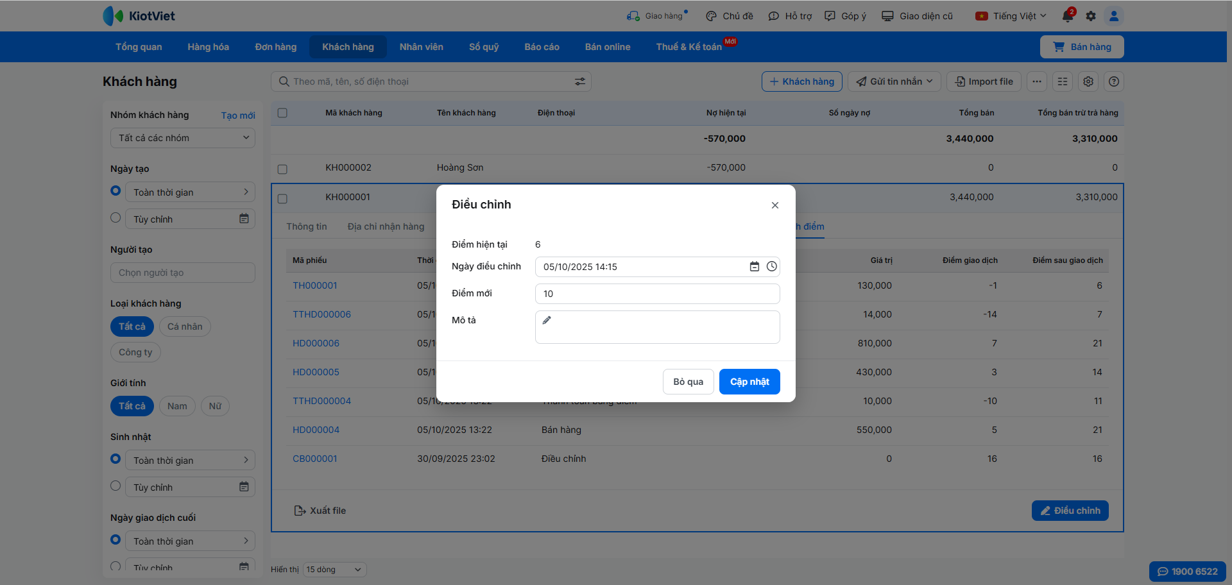The width and height of the screenshot is (1232, 585).
Task: Tick the checkbox for customer KH000002
Action: pyautogui.click(x=282, y=169)
